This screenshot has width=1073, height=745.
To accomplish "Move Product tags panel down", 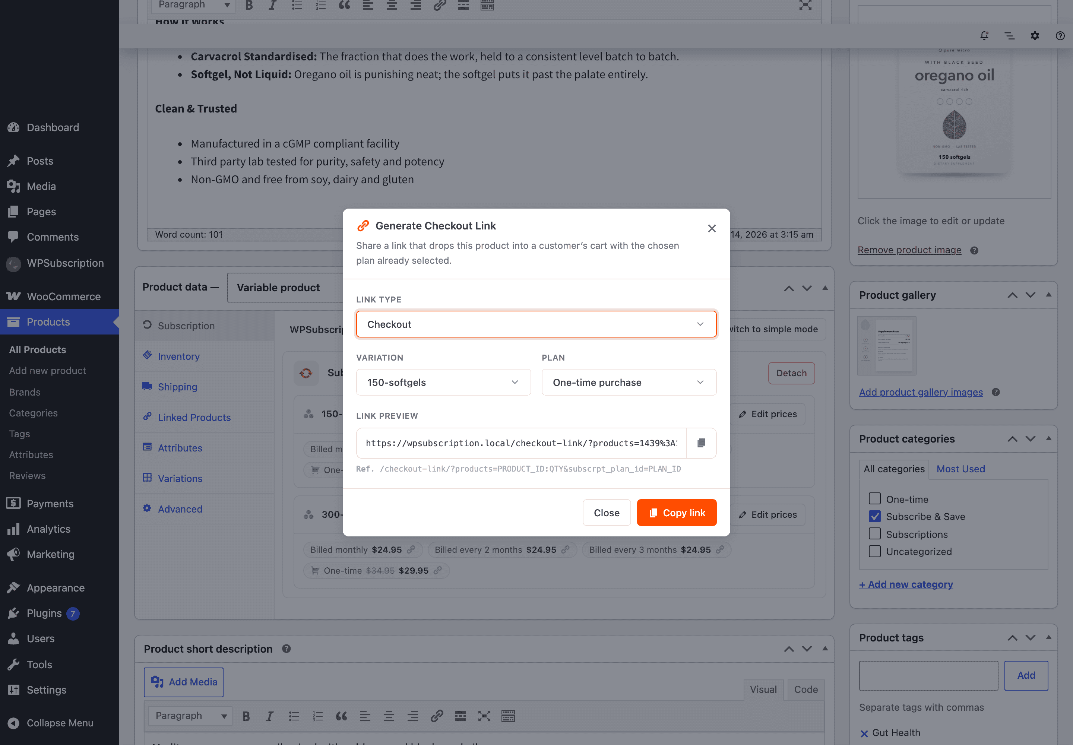I will pos(1030,638).
